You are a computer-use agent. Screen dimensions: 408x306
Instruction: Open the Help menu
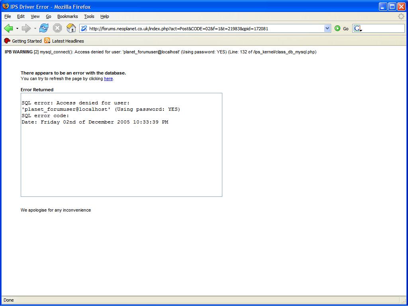(105, 16)
